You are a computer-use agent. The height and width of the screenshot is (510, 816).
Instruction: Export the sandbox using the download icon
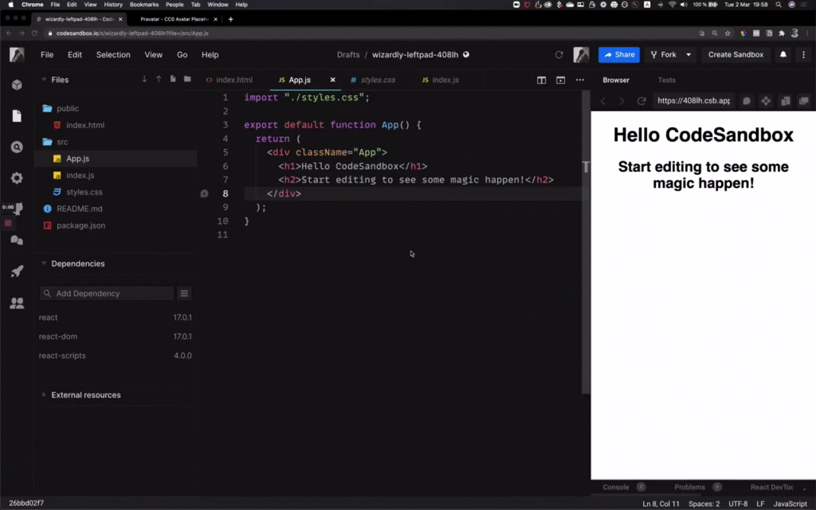click(x=144, y=80)
